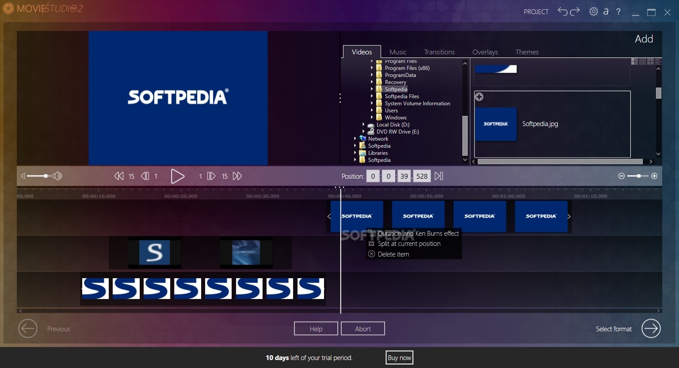
Task: Select the Recovery folder in the tree
Action: coord(396,82)
